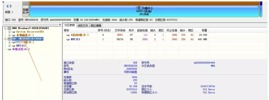Click the drive icon beside U启动U盘 (E:) row
This screenshot has height=100, width=269.
(x=68, y=35)
